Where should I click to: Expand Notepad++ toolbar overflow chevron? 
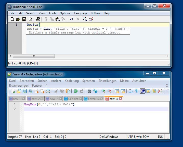pos(168,90)
